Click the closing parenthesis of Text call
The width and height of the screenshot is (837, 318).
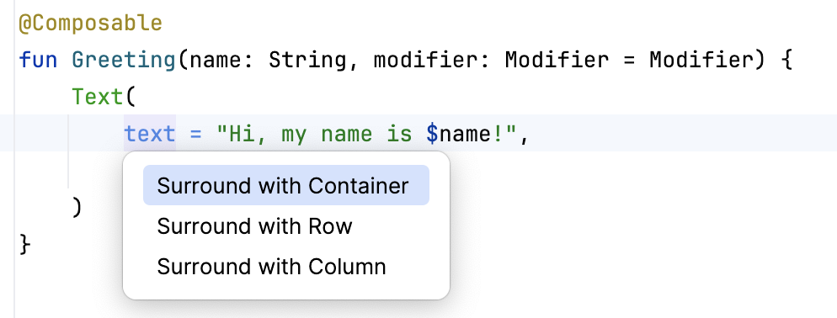(77, 207)
